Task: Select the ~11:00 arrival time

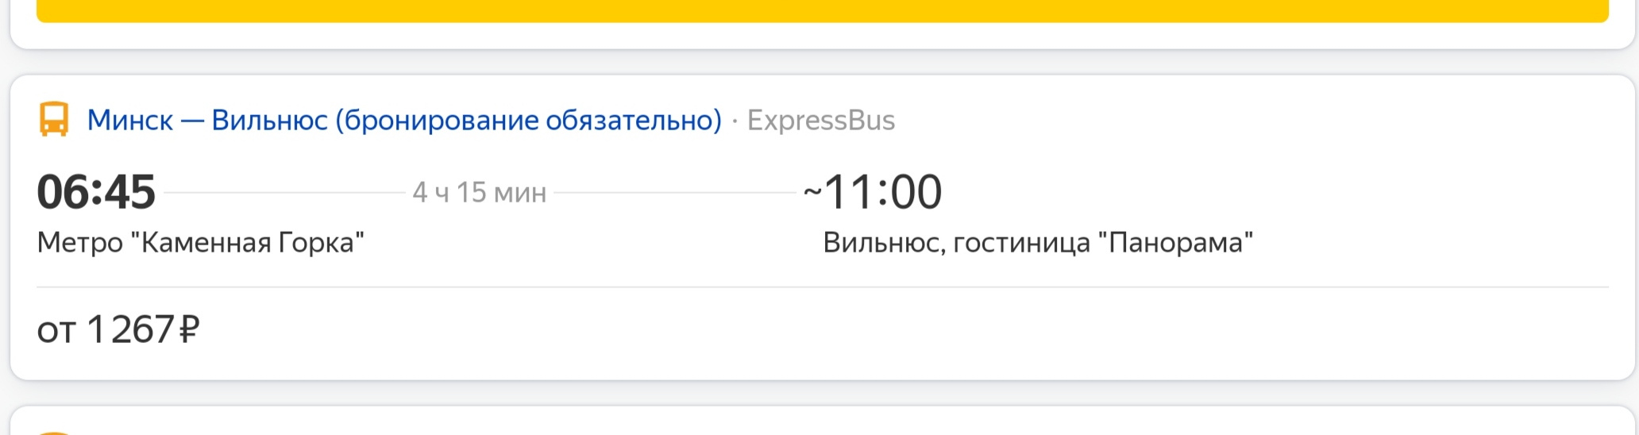Action: click(873, 192)
